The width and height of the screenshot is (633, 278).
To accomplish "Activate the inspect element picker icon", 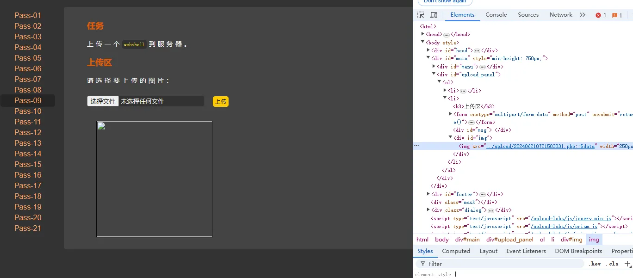I will pyautogui.click(x=421, y=15).
